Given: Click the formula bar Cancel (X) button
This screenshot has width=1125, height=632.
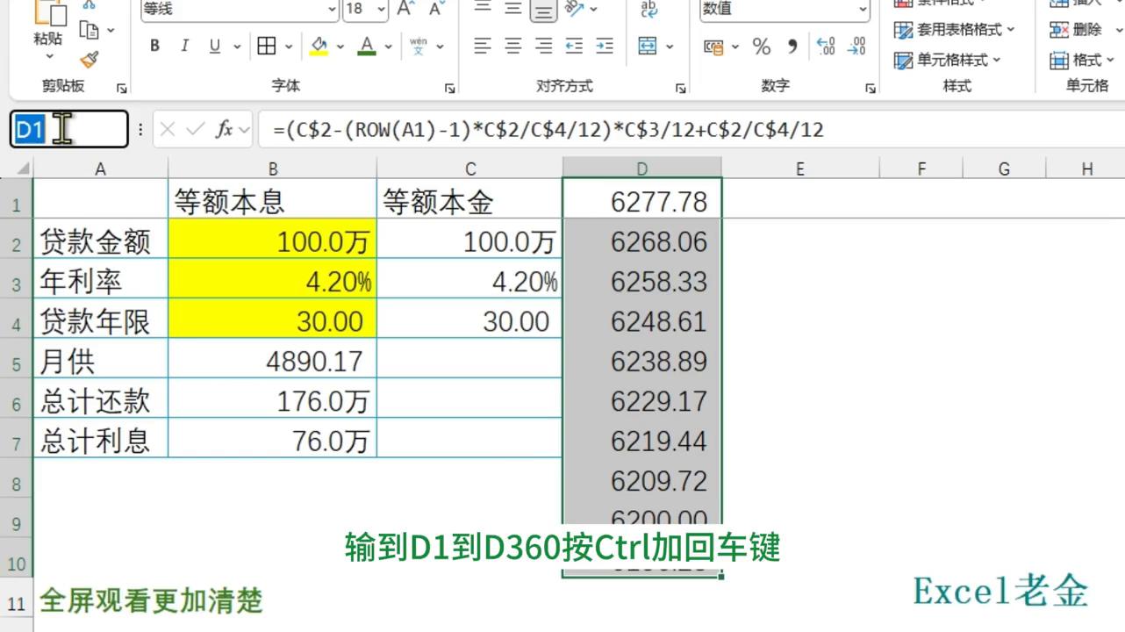Looking at the screenshot, I should [x=167, y=128].
